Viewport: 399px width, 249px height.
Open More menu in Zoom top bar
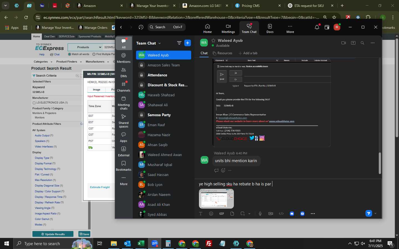click(x=290, y=28)
